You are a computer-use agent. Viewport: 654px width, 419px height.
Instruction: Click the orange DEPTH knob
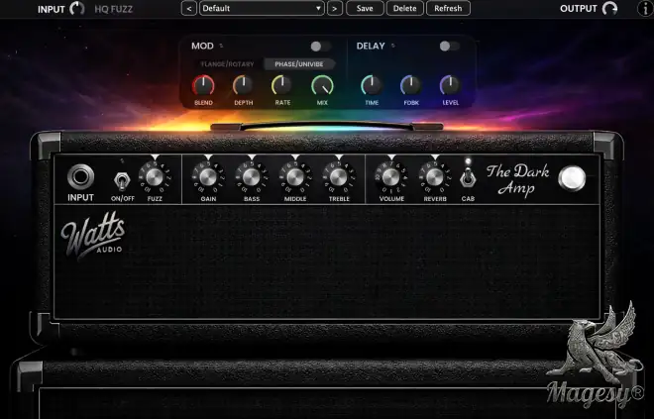pyautogui.click(x=243, y=86)
